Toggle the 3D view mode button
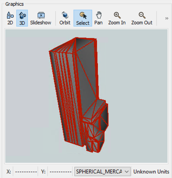This screenshot has height=178, width=172. 22,18
